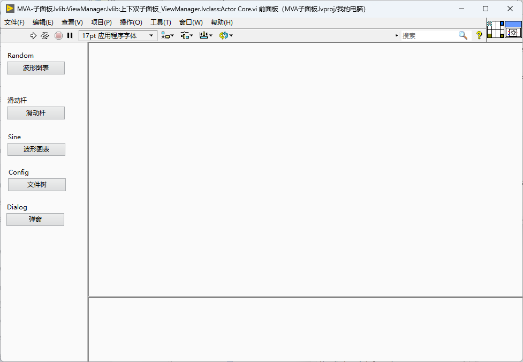Click the search magnifier icon

tap(463, 35)
